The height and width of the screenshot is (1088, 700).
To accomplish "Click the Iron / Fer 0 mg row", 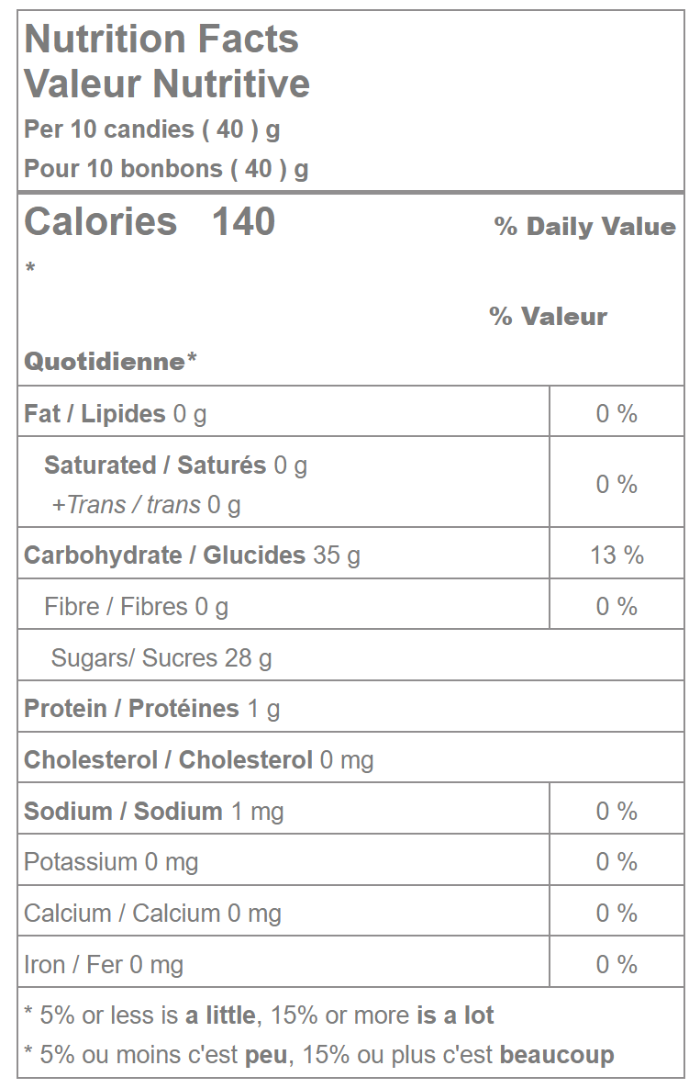I will pyautogui.click(x=104, y=965).
